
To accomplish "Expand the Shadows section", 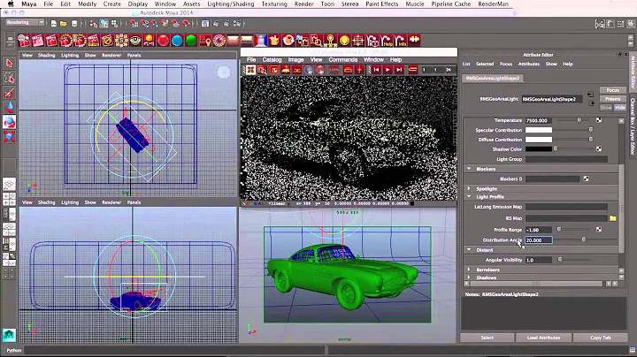I will pos(469,277).
